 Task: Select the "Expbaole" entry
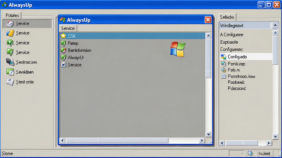[x=229, y=42]
